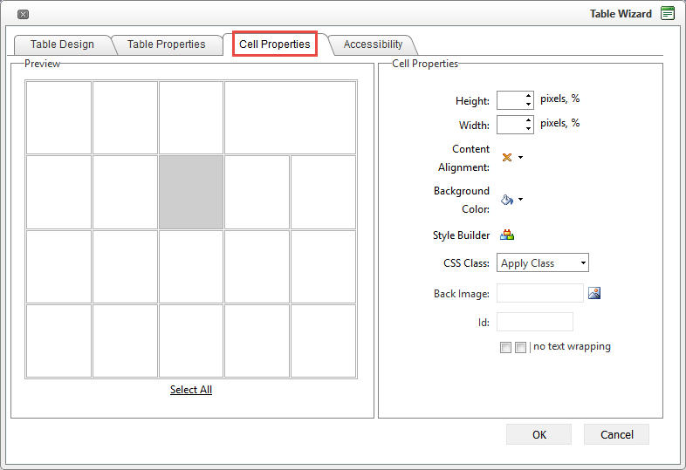
Task: Click the Select All link
Action: 191,390
